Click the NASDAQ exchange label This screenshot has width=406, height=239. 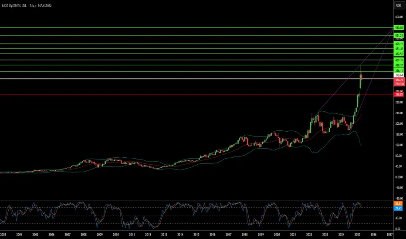point(44,5)
